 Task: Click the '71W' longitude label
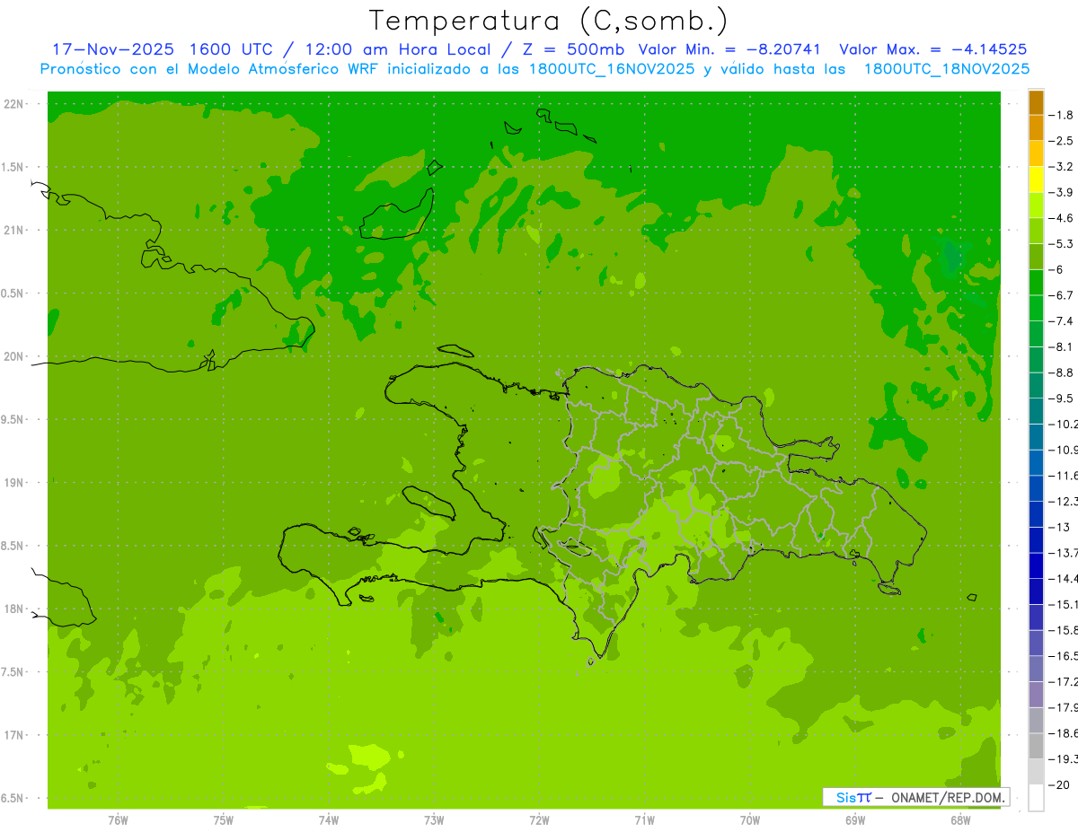[644, 820]
